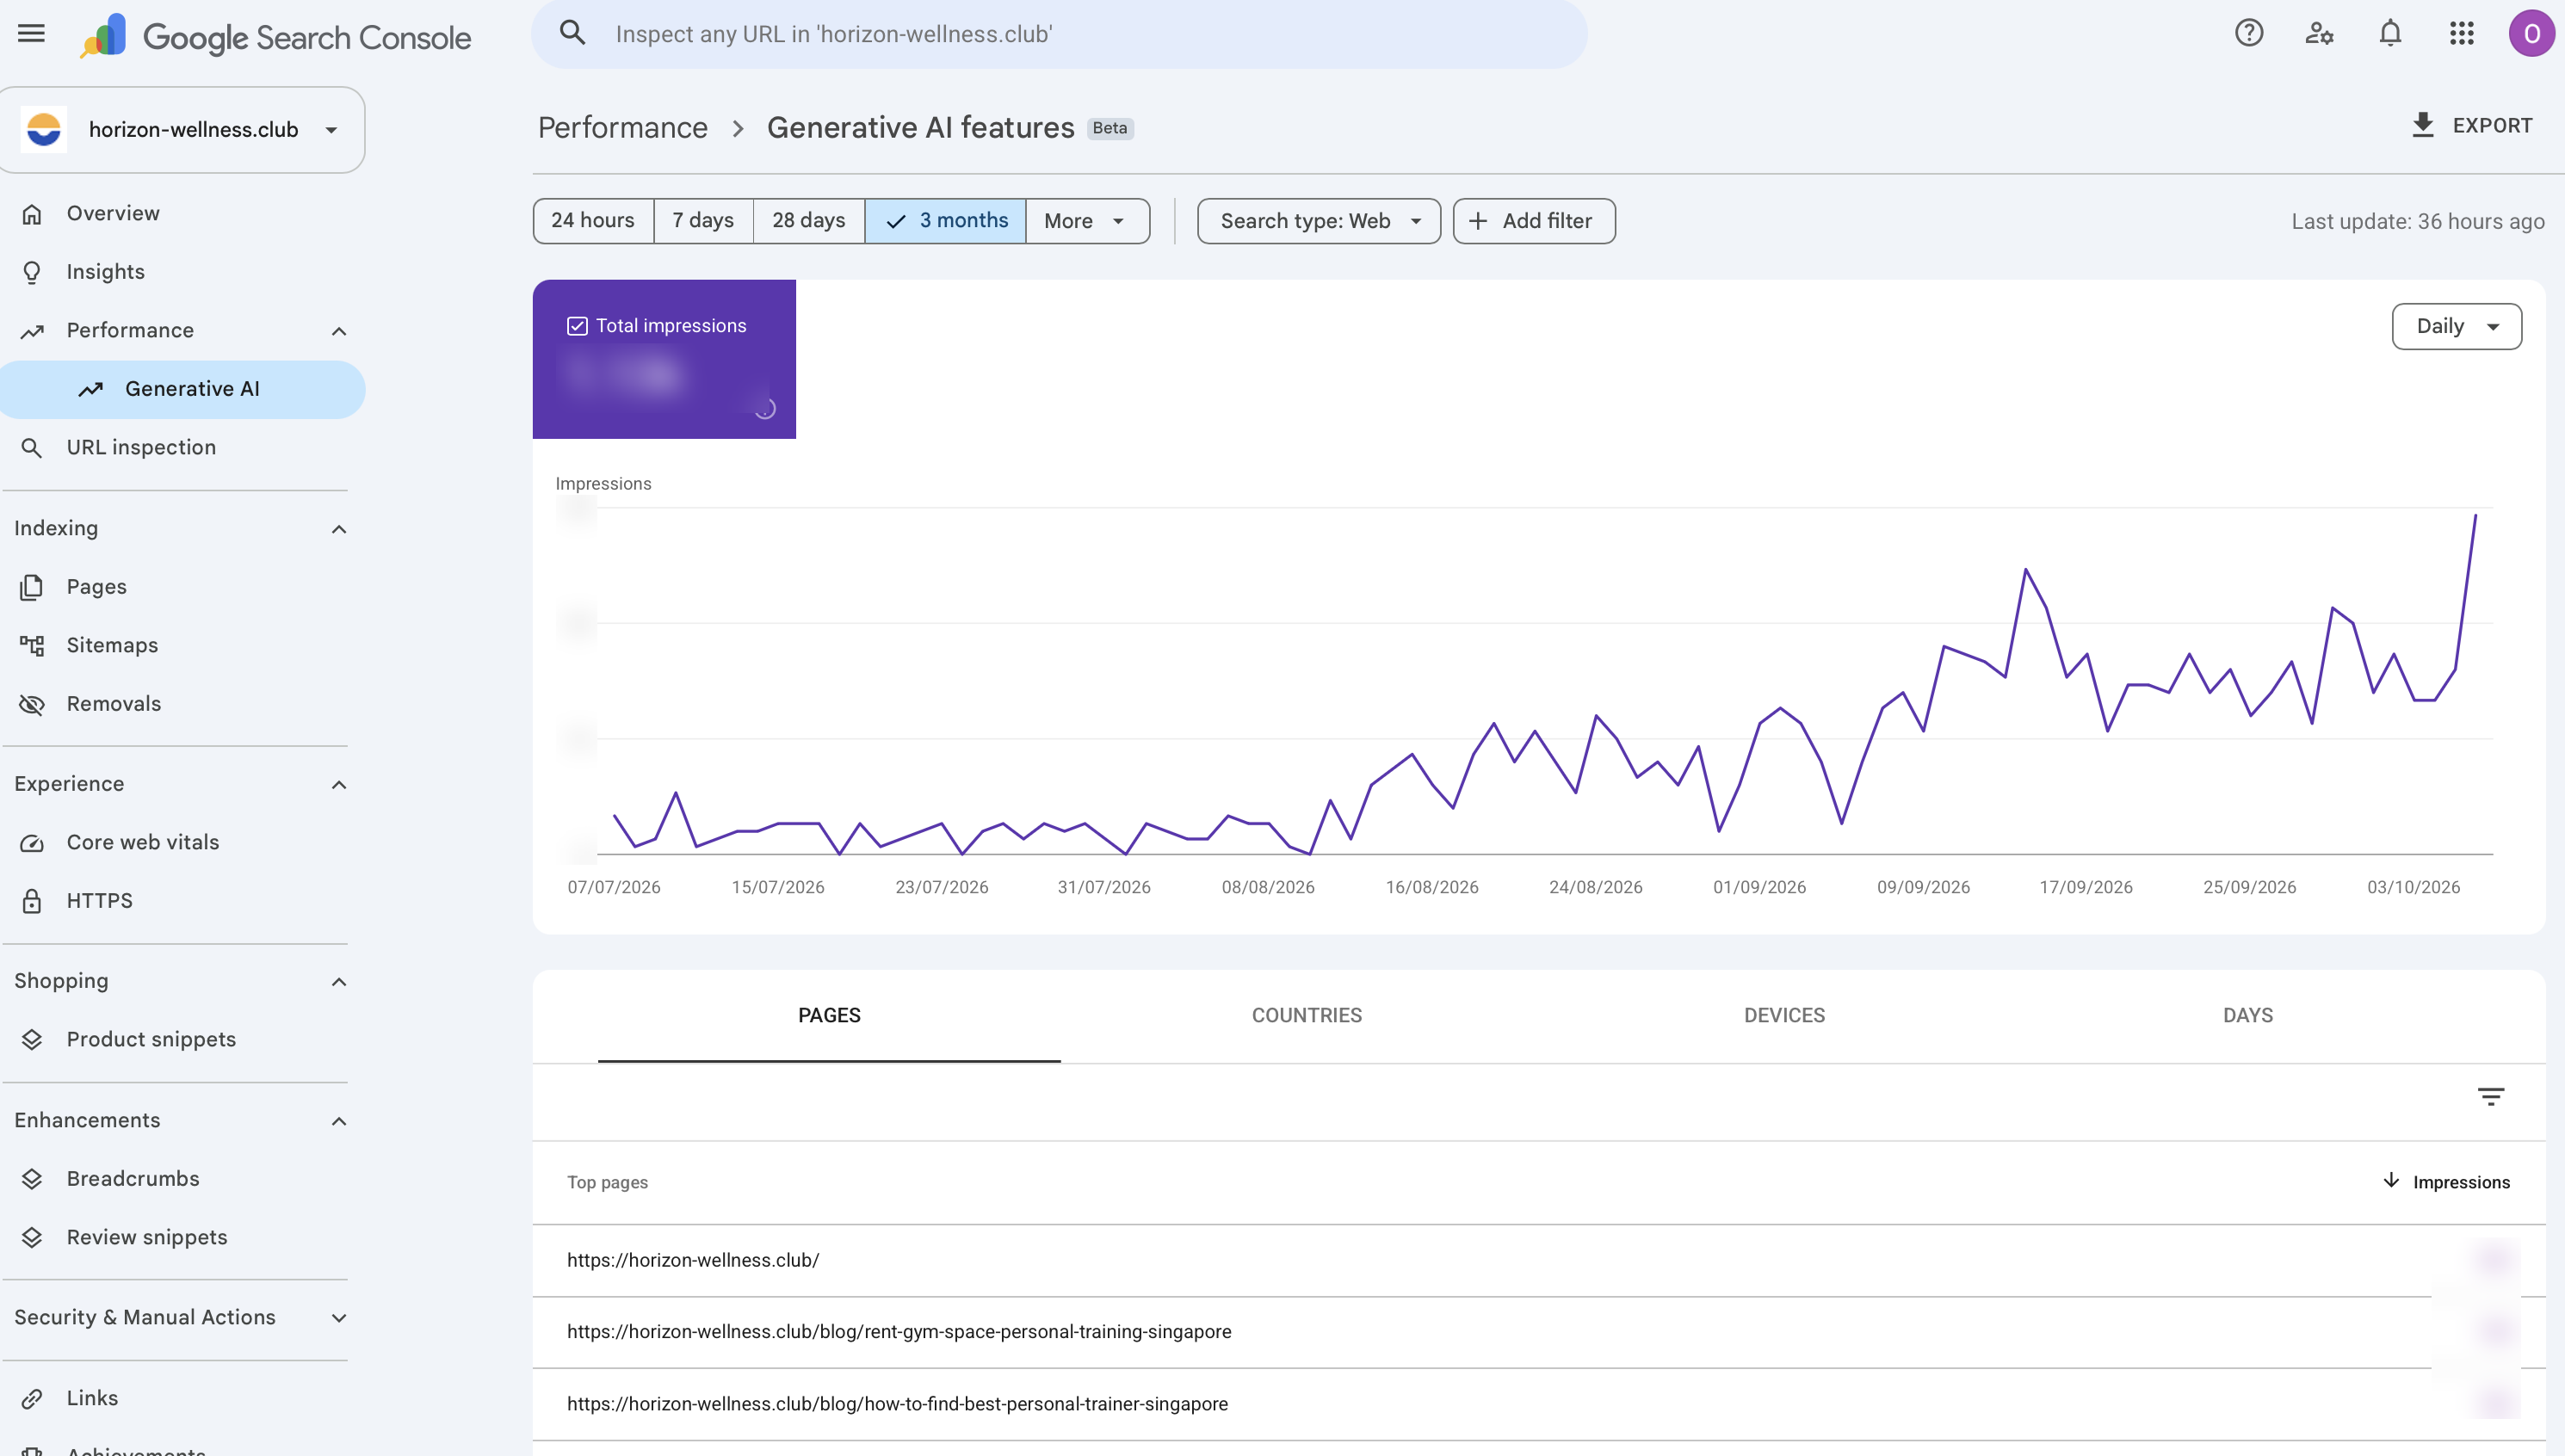Open the rent-gym-space blog URL row

coord(1538,1332)
